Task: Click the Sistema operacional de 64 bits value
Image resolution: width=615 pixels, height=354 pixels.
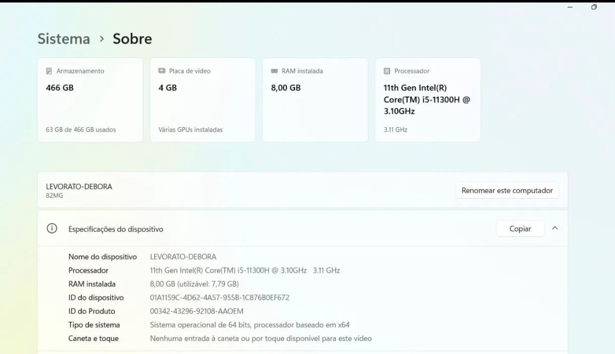Action: pos(250,325)
